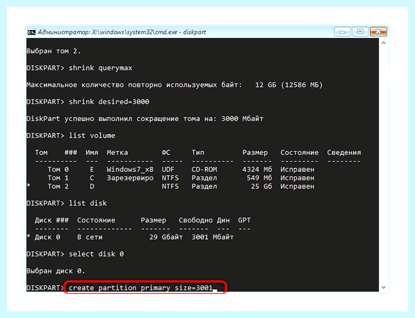Click the 'Том 0' row label
The image size is (415, 318).
[x=58, y=169]
